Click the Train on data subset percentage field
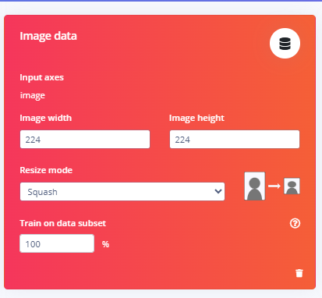 coord(57,243)
